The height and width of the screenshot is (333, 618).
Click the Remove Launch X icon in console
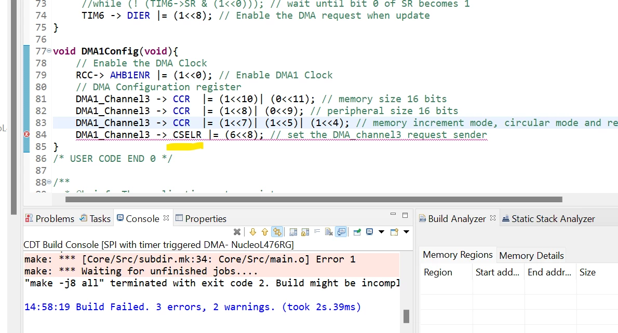coord(237,232)
